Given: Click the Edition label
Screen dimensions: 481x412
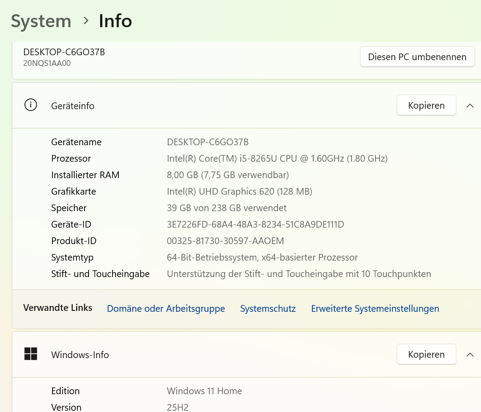Looking at the screenshot, I should [65, 391].
